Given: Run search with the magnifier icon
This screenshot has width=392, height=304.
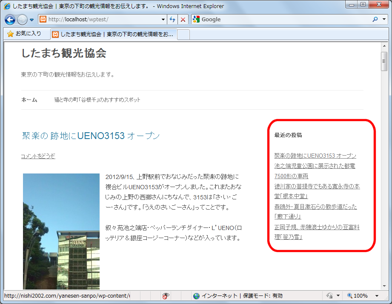Looking at the screenshot, I should coord(375,19).
